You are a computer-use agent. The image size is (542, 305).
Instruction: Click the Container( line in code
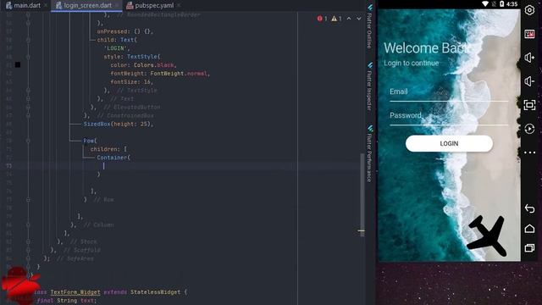(x=113, y=158)
